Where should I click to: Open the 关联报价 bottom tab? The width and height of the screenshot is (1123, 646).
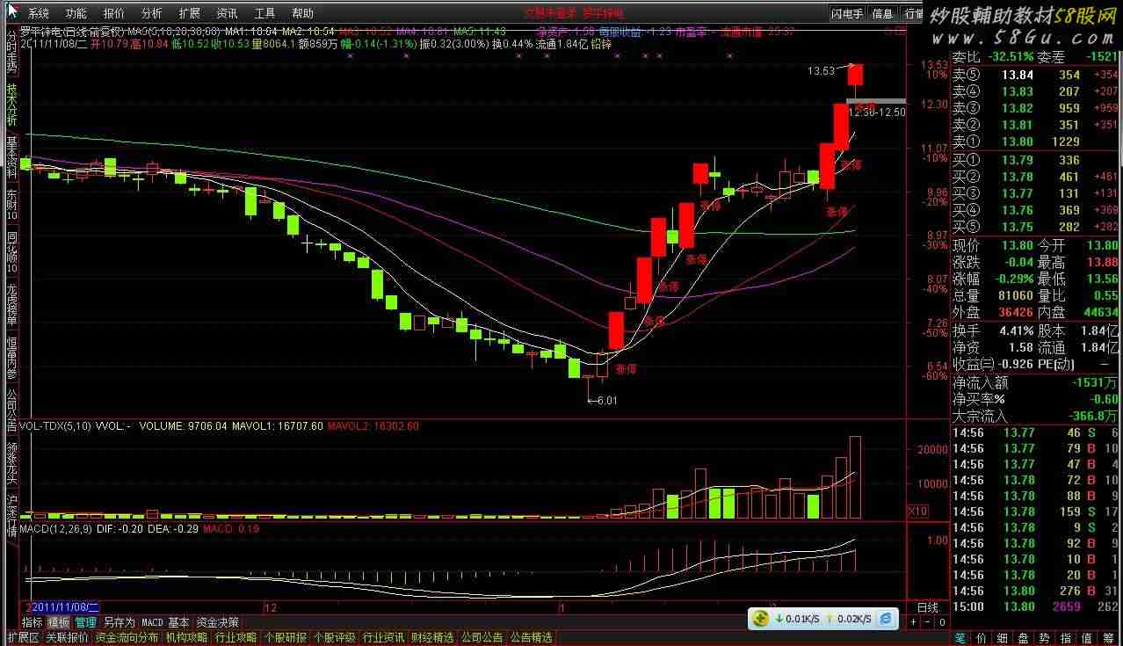coord(68,638)
